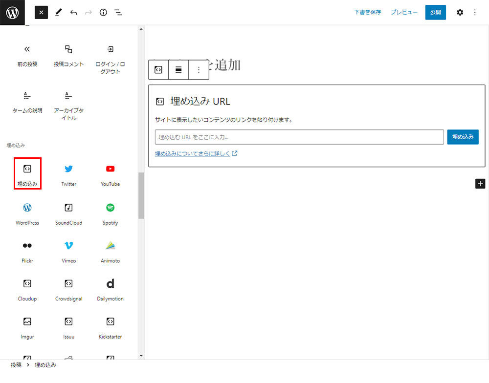
Task: Click the 埋め込み category heading text
Action: (16, 145)
